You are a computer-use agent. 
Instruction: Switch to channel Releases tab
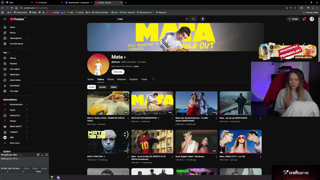pyautogui.click(x=121, y=79)
